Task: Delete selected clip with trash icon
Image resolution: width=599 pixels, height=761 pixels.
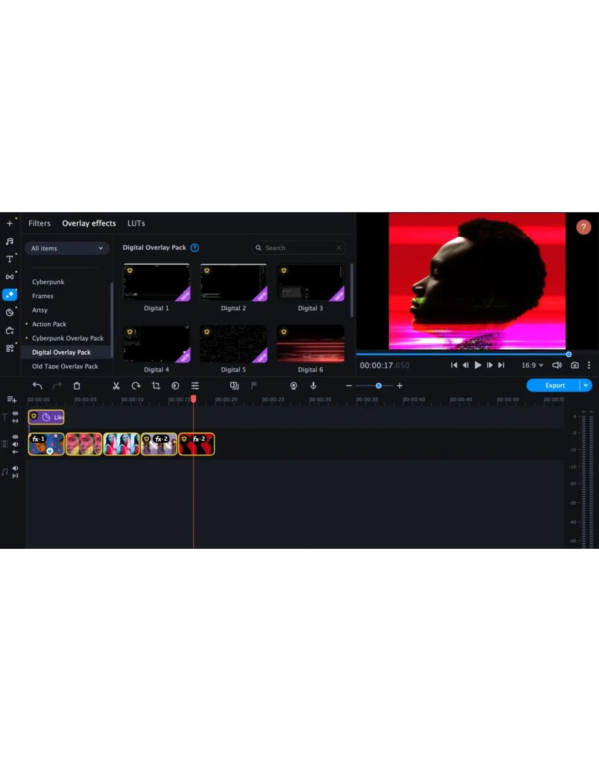Action: [x=76, y=385]
